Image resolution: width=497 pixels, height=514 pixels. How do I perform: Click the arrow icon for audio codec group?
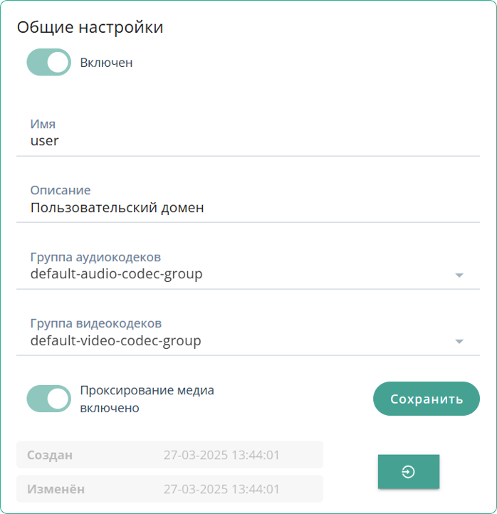pos(459,275)
